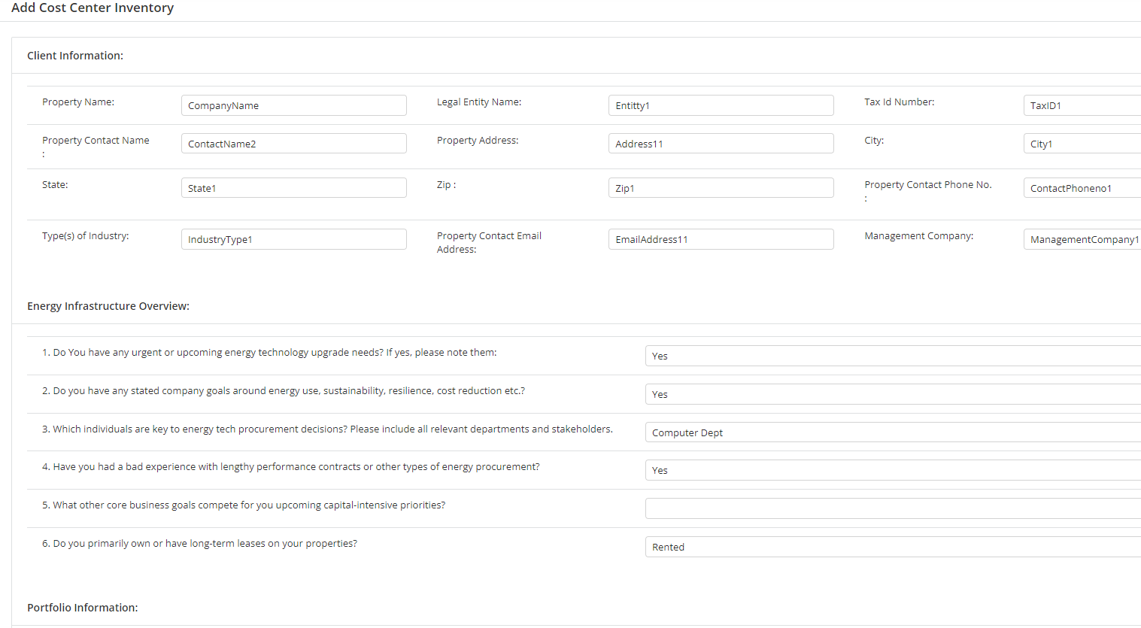The image size is (1141, 628).
Task: Focus the Property Contact Name input
Action: [293, 143]
